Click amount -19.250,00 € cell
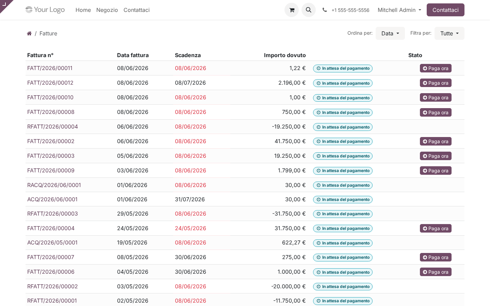The height and width of the screenshot is (306, 490). [x=289, y=126]
